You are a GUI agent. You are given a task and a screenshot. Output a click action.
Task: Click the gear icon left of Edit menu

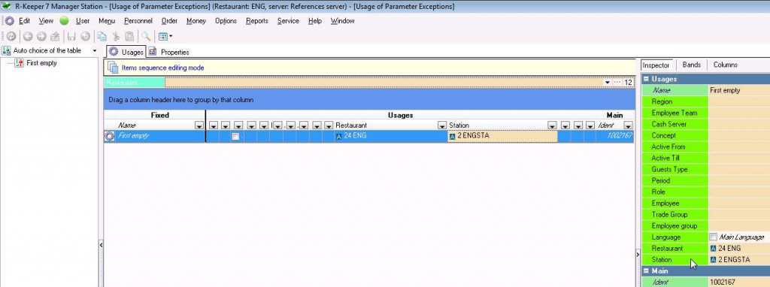(9, 21)
